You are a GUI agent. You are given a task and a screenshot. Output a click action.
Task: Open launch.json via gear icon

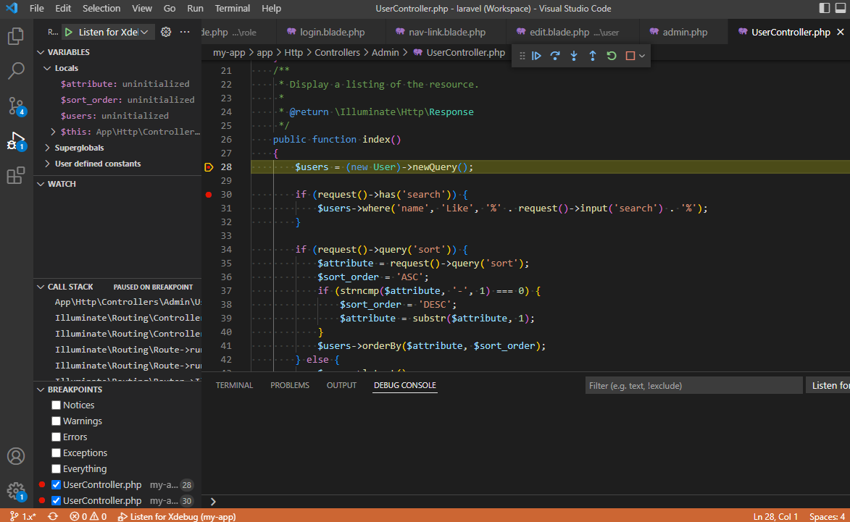166,32
